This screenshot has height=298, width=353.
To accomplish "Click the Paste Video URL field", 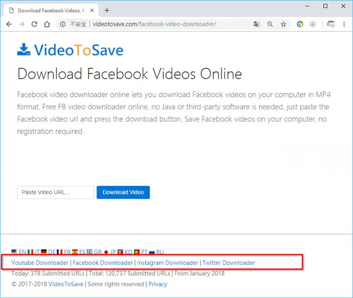I will 55,192.
